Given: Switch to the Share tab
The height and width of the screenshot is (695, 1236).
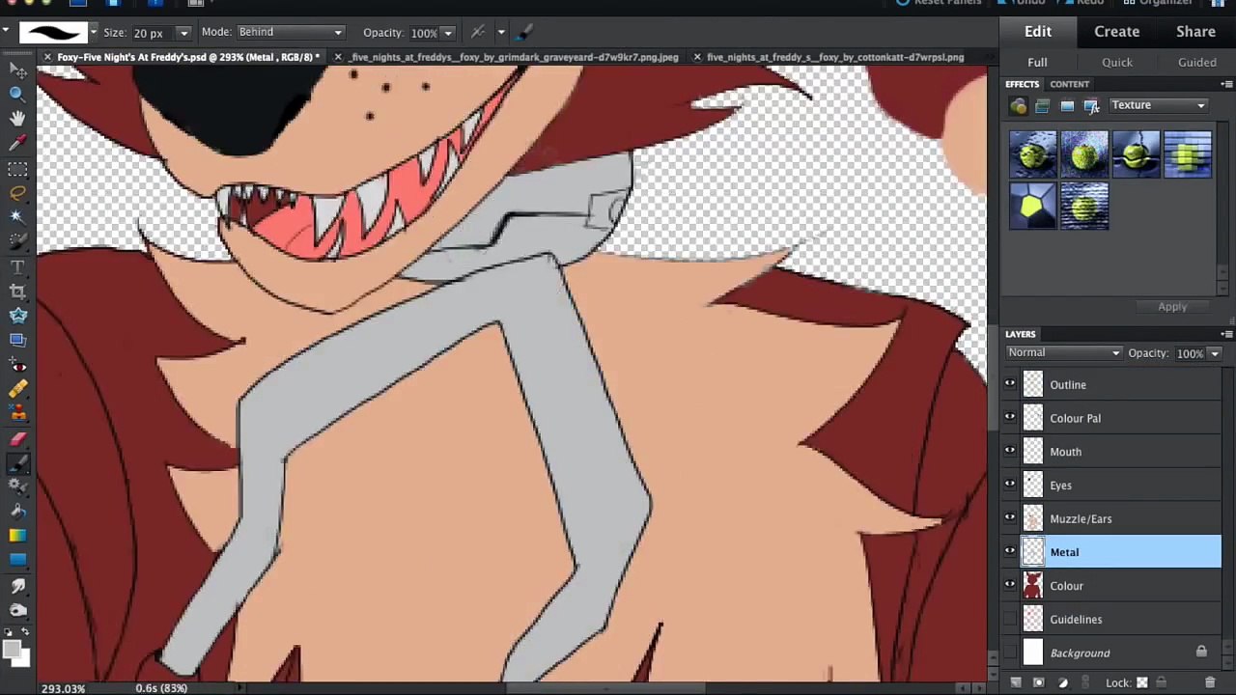Looking at the screenshot, I should pos(1195,31).
